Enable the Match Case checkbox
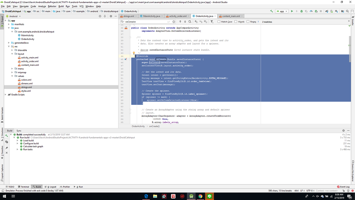The image size is (355, 200). tap(219, 22)
